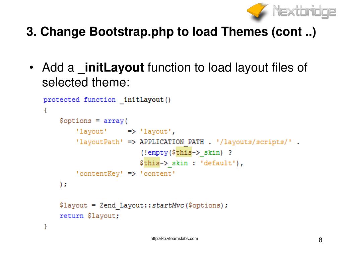
Task: Click 'selected theme:' bullet text
Action: pyautogui.click(x=86, y=82)
